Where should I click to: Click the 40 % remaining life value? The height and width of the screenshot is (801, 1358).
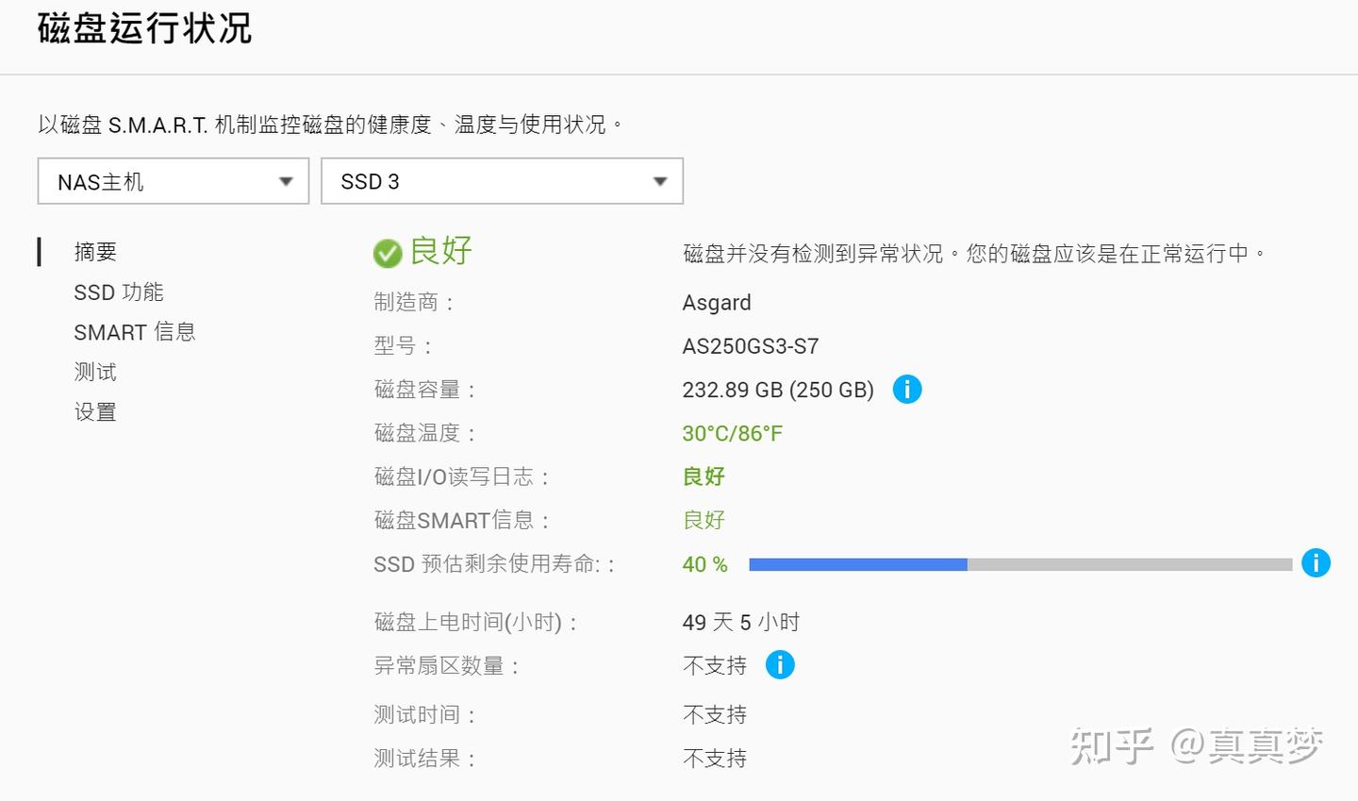click(x=704, y=564)
